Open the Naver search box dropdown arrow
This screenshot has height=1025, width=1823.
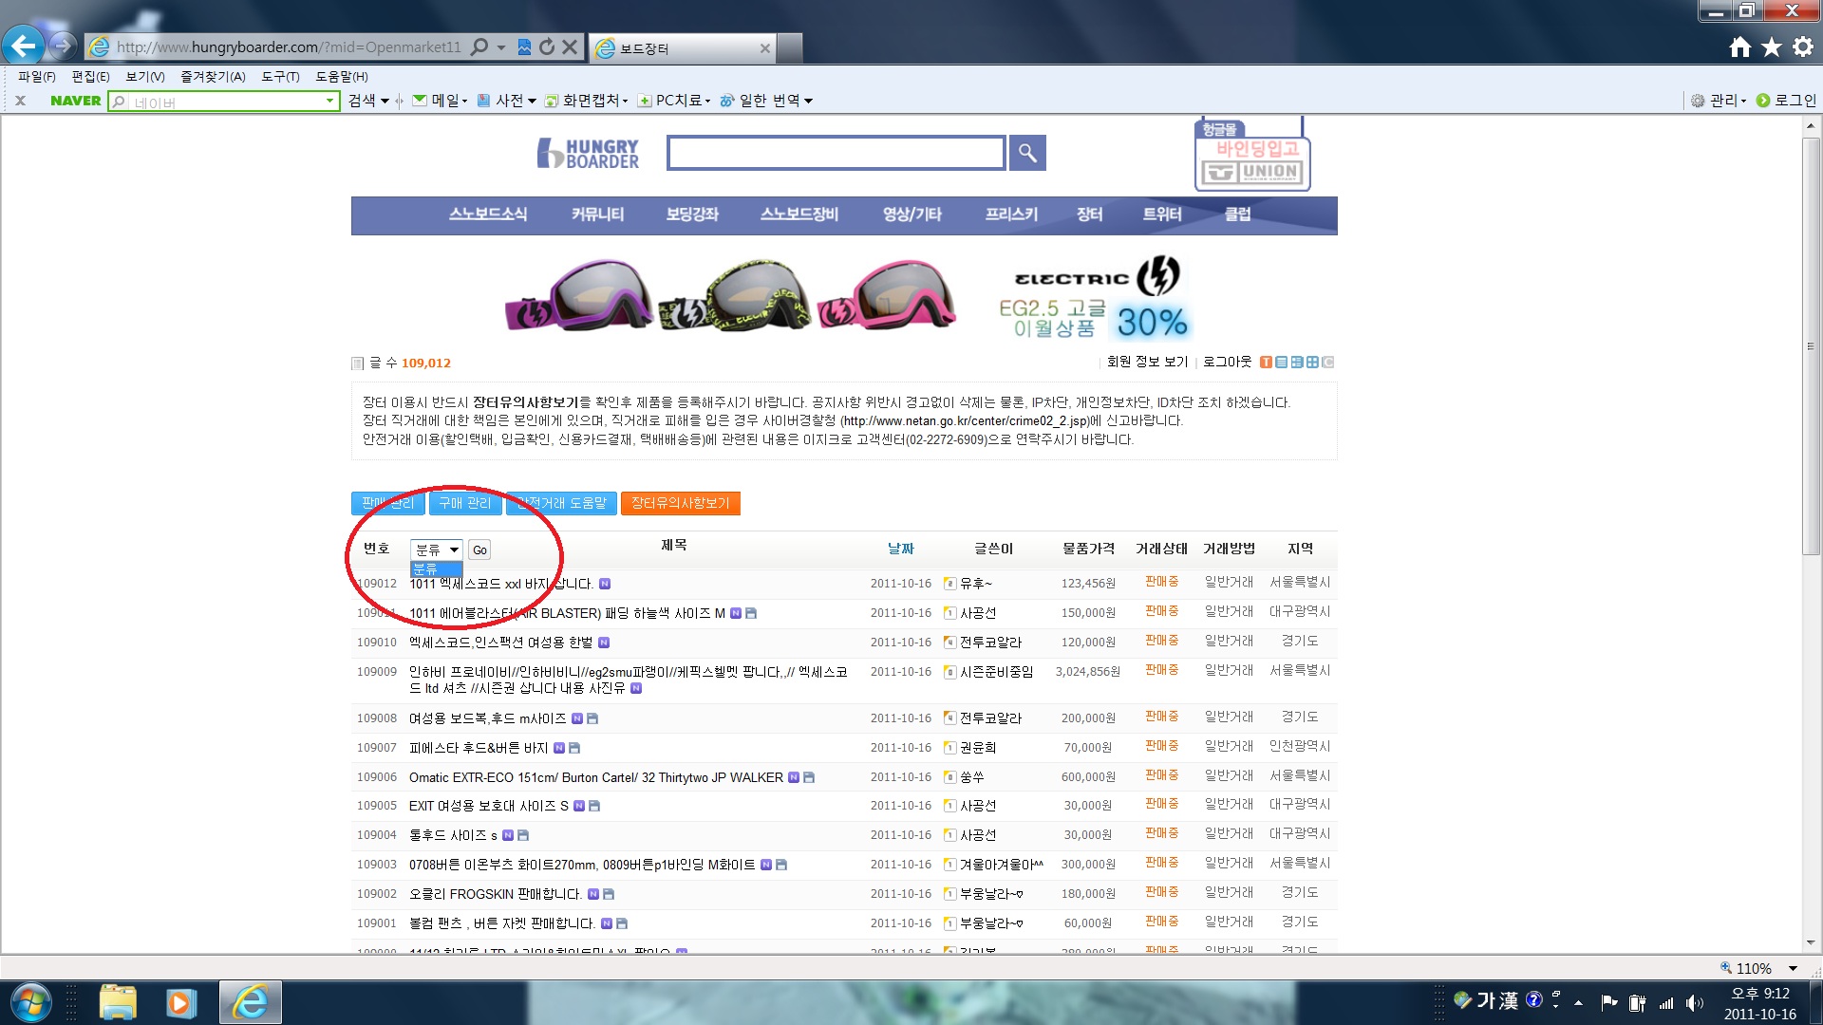click(x=329, y=101)
